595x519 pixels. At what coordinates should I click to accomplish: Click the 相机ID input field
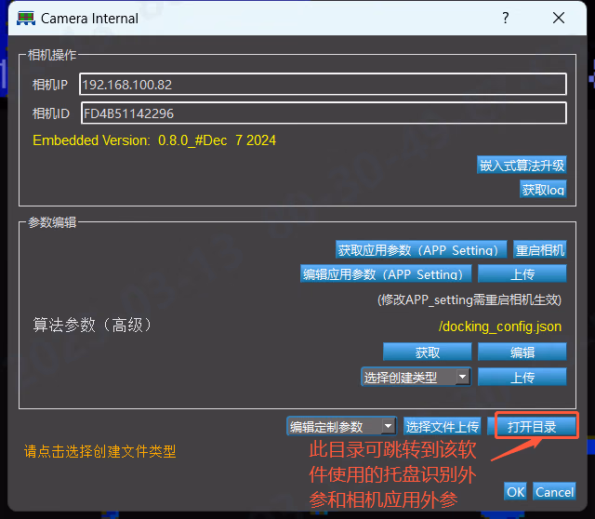[324, 113]
